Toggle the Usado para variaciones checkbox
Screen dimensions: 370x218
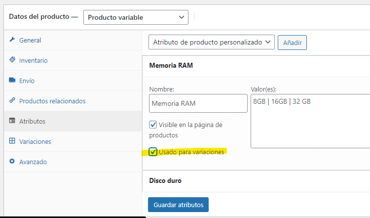click(x=153, y=152)
